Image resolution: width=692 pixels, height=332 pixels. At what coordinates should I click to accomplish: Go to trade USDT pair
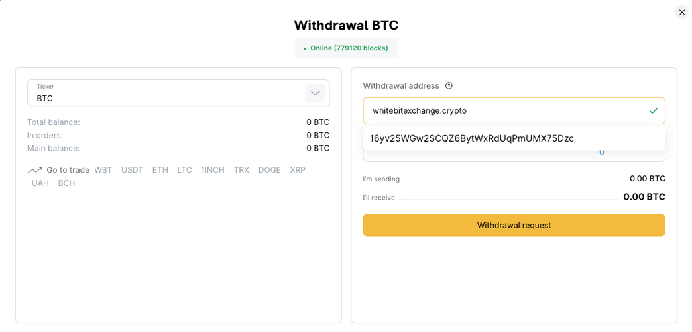(x=133, y=170)
